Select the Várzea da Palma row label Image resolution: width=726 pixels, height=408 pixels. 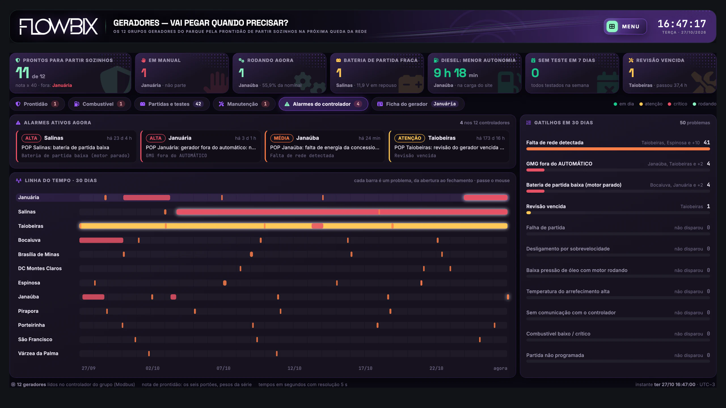pyautogui.click(x=38, y=354)
